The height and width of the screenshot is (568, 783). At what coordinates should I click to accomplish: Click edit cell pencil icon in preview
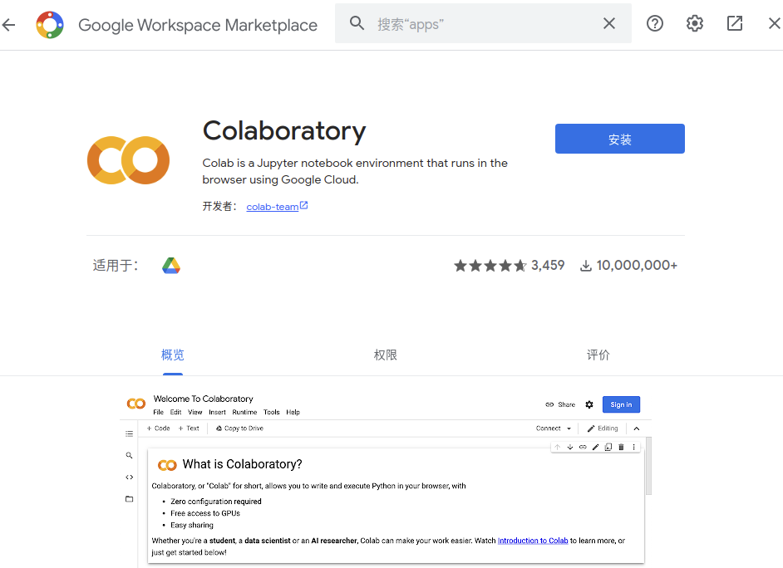coord(595,448)
